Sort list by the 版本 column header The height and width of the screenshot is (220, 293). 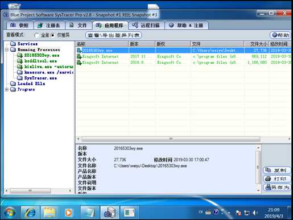coord(142,44)
